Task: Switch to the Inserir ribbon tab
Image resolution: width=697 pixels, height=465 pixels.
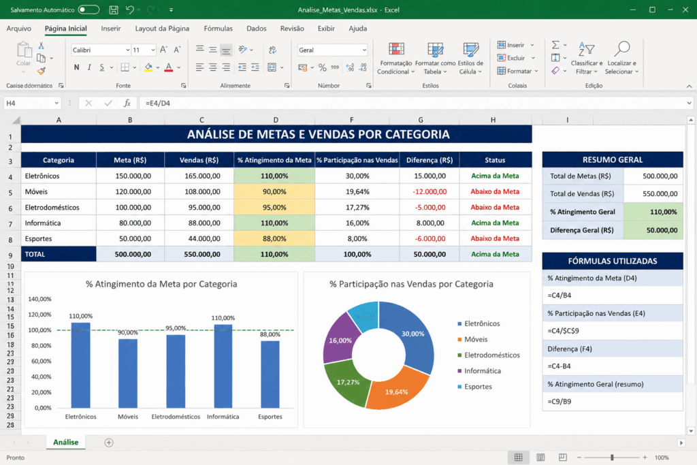Action: (x=111, y=29)
